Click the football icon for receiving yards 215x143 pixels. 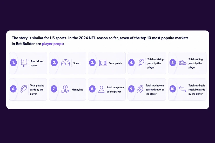[x=141, y=62]
